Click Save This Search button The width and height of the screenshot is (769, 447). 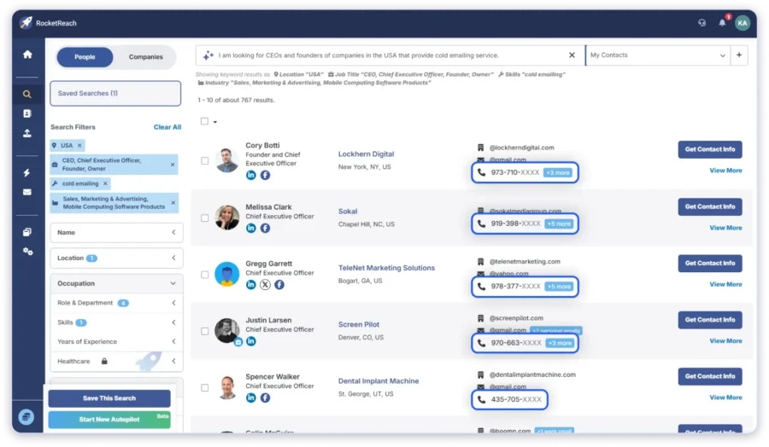[x=109, y=398]
